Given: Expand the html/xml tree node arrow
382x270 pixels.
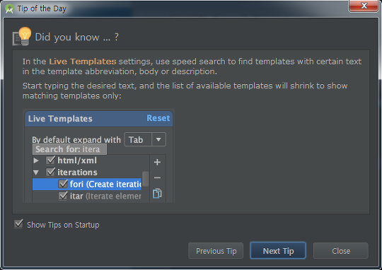Looking at the screenshot, I should [x=36, y=160].
